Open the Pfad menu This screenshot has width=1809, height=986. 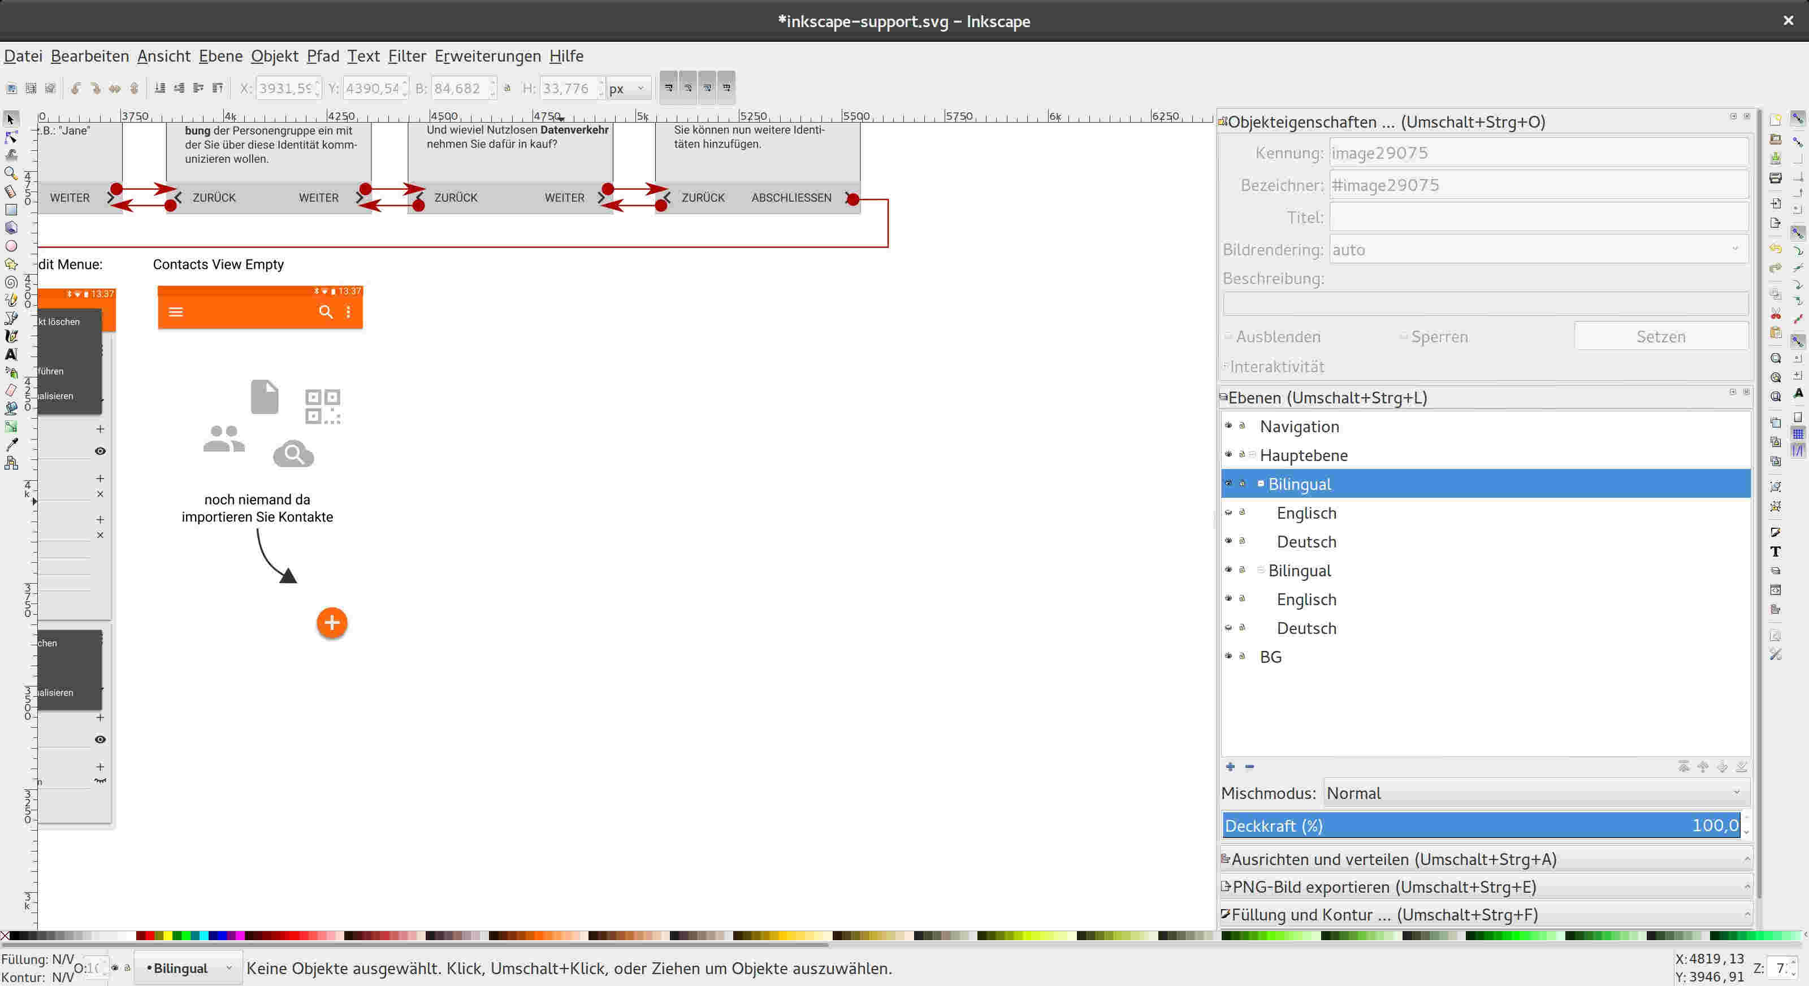tap(322, 56)
